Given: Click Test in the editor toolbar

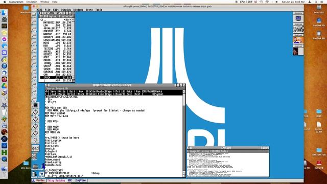Looking at the screenshot, I should [x=137, y=94].
